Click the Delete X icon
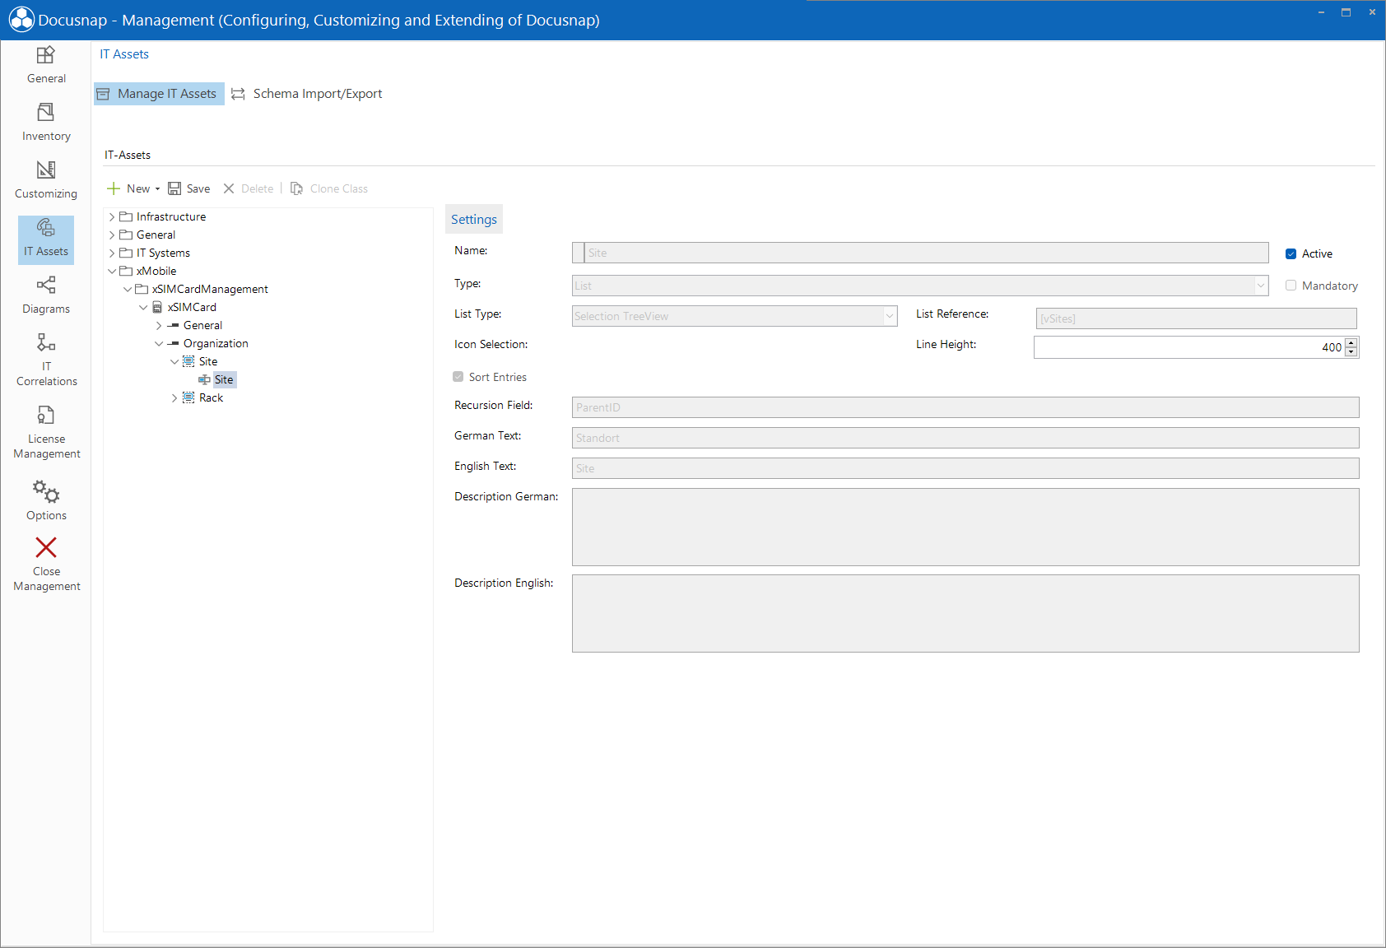The width and height of the screenshot is (1386, 948). [229, 188]
